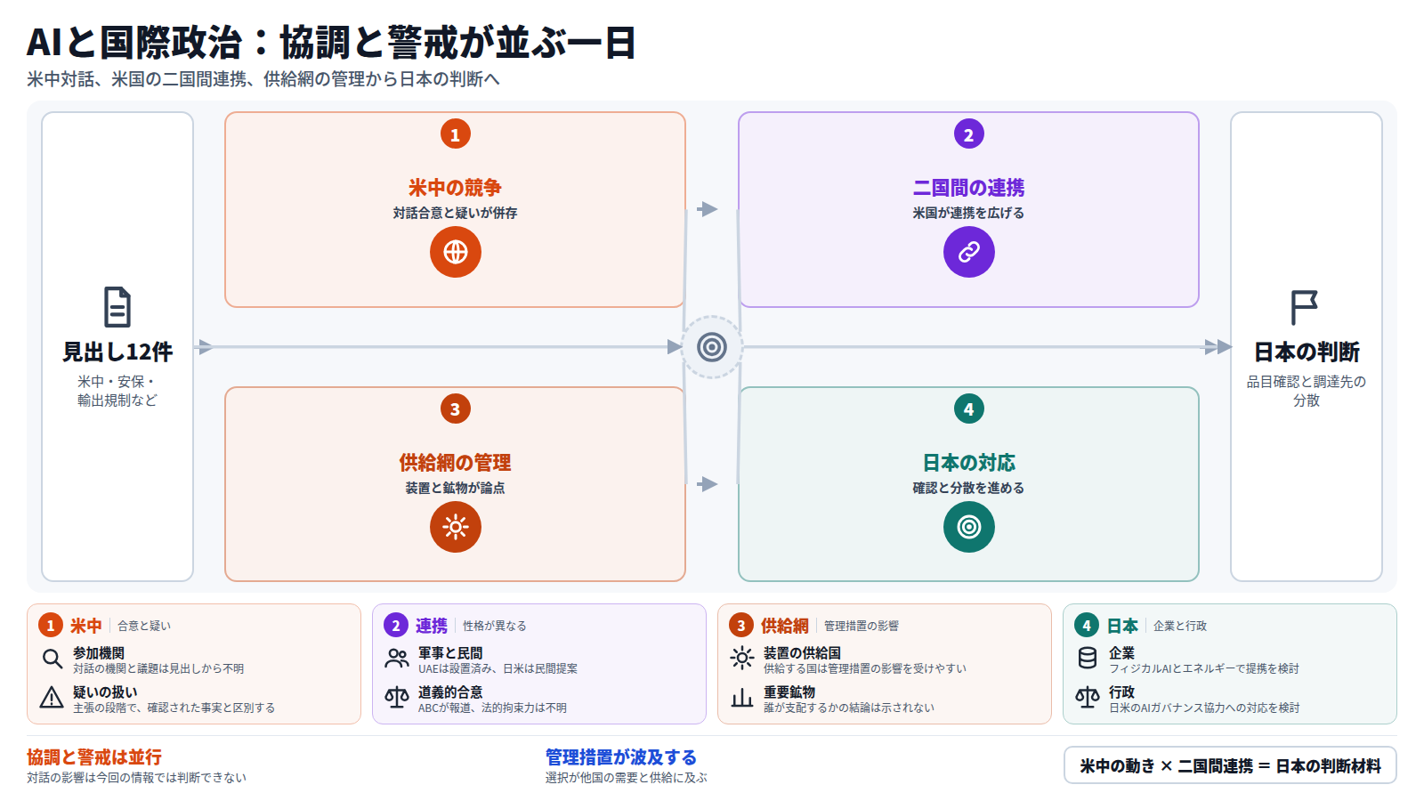
Task: Click badge 1 beside 米中 in bottom panel
Action: pyautogui.click(x=51, y=626)
